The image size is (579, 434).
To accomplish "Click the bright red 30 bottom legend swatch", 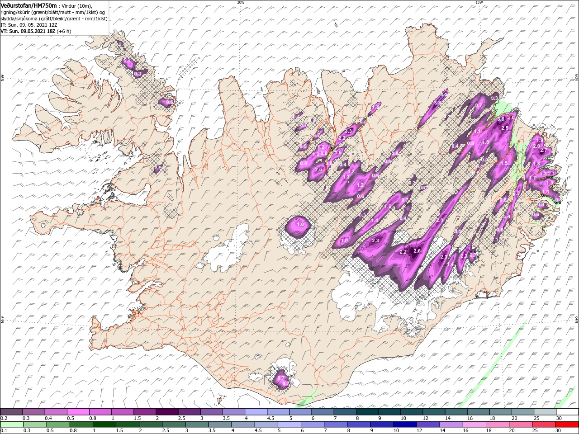I will pos(566,425).
